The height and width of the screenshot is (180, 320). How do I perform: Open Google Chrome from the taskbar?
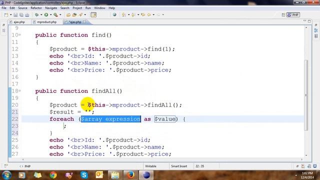[x=53, y=175]
